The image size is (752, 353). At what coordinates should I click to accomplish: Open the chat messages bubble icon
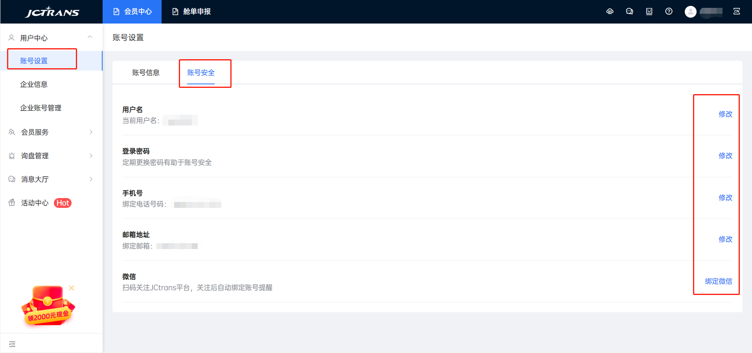[x=629, y=12]
